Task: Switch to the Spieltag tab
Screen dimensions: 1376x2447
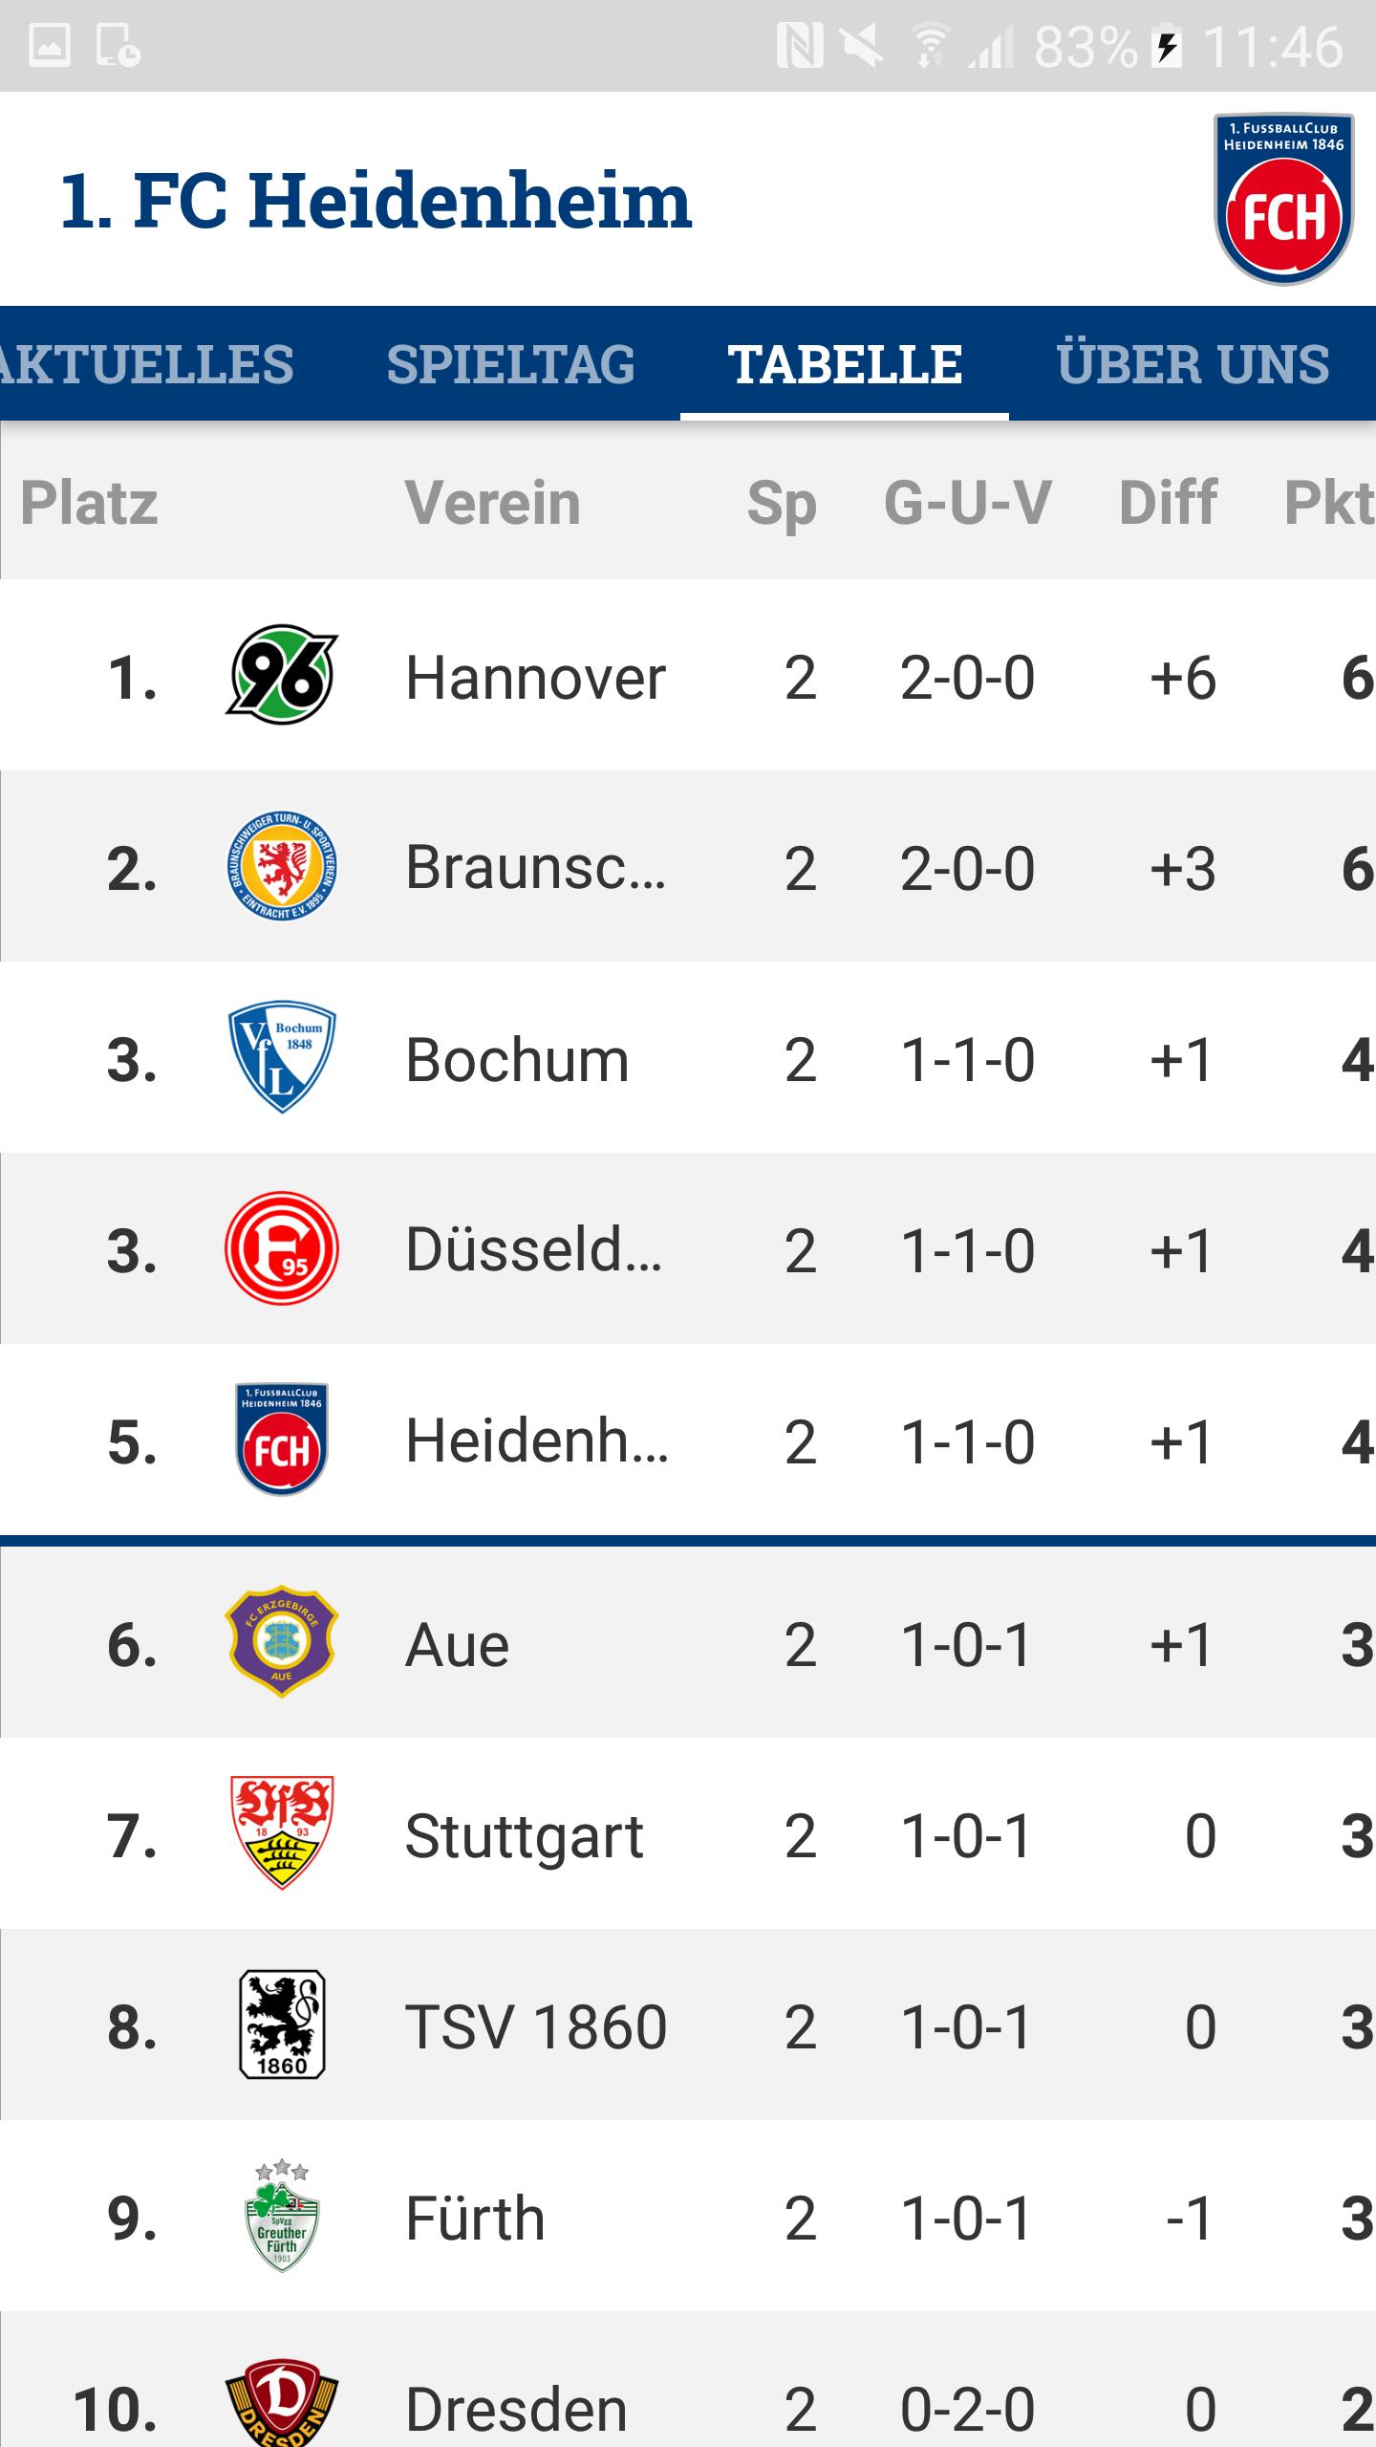Action: coord(510,364)
